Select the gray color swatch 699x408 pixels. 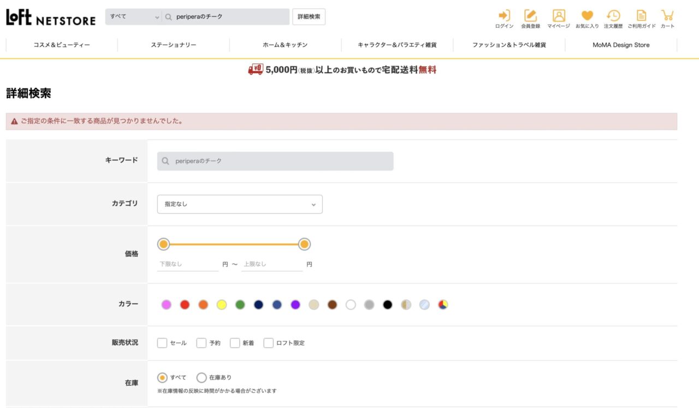tap(369, 305)
